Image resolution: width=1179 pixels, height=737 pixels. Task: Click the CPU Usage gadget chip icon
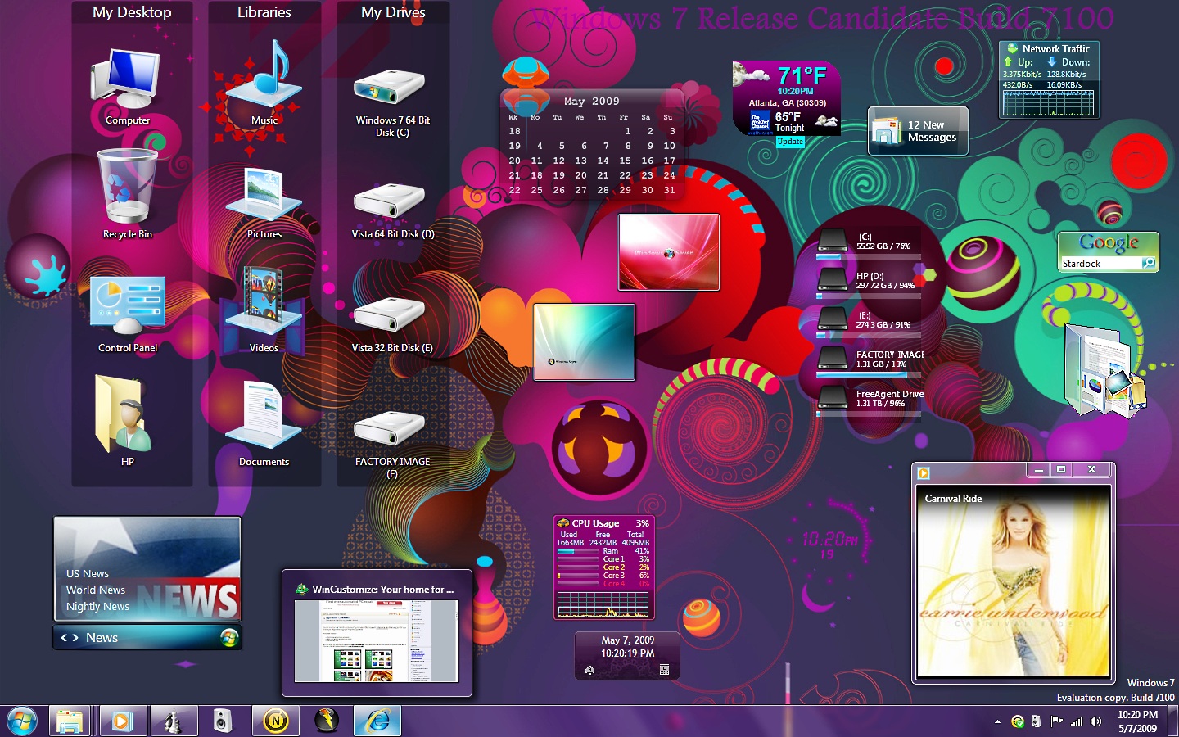[563, 522]
